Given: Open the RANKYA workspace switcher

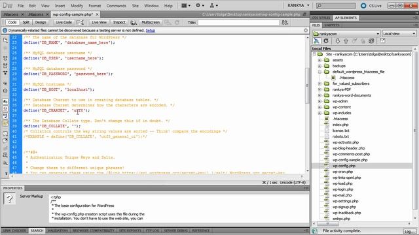Looking at the screenshot, I should coord(299,5).
